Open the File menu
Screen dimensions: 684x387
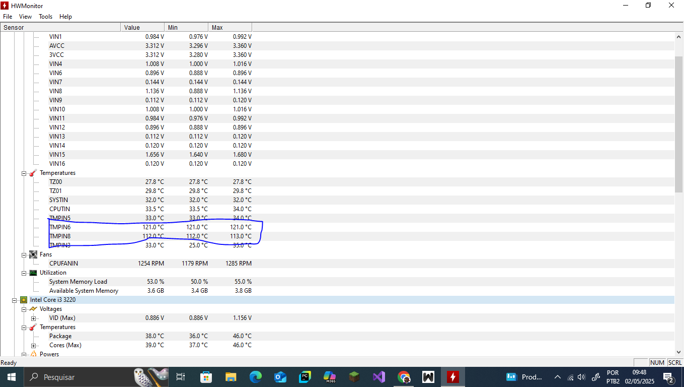(x=8, y=17)
